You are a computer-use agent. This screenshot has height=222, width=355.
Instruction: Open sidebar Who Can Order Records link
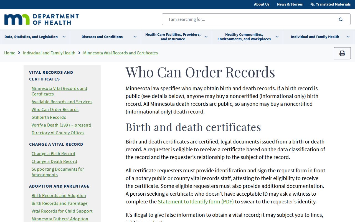pyautogui.click(x=55, y=110)
